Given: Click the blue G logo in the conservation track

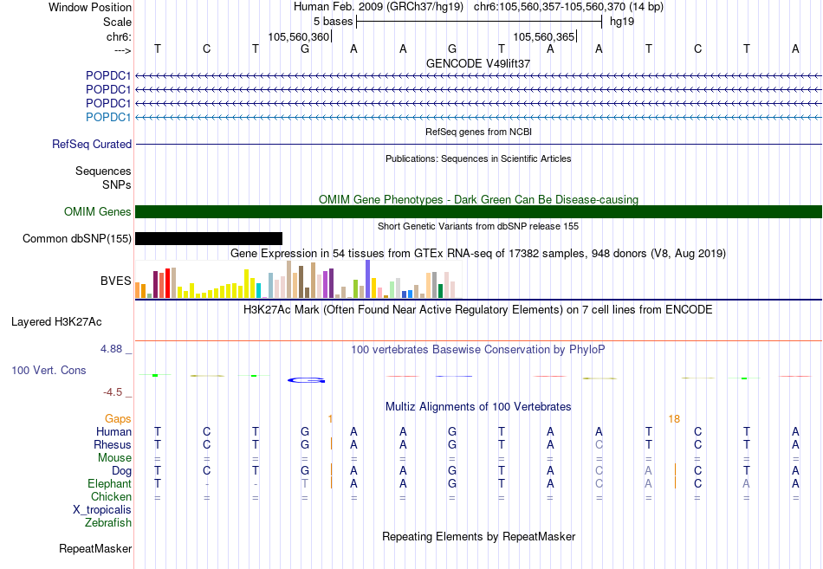Looking at the screenshot, I should click(x=307, y=380).
